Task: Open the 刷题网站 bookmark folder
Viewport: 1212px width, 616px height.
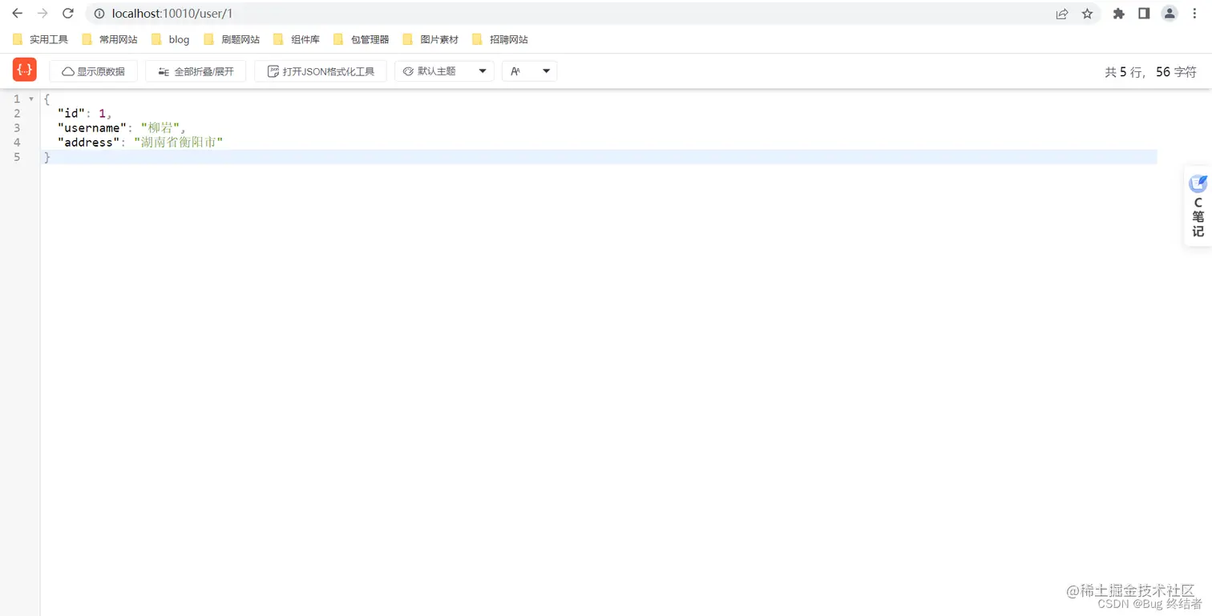Action: pyautogui.click(x=232, y=39)
